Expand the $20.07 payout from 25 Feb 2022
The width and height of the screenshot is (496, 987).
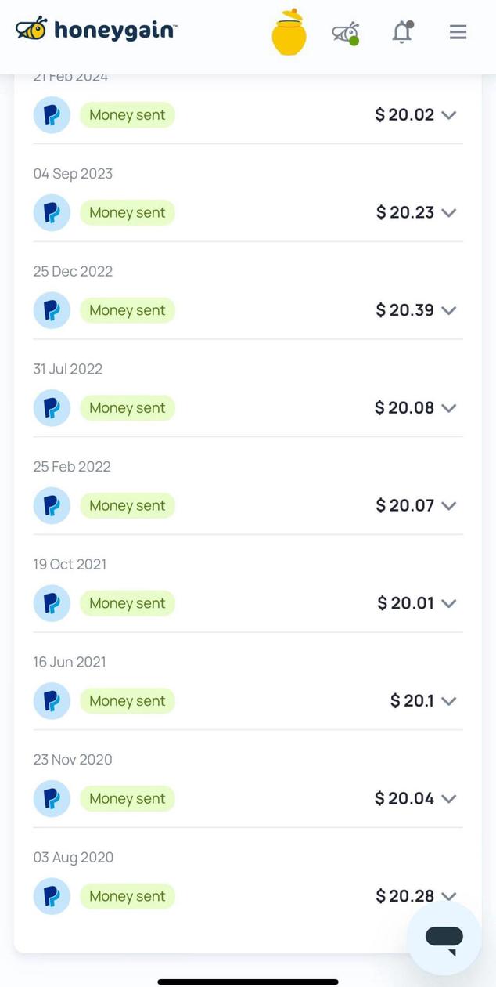click(448, 506)
